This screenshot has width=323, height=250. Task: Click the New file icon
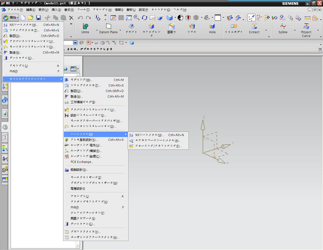coord(23,18)
